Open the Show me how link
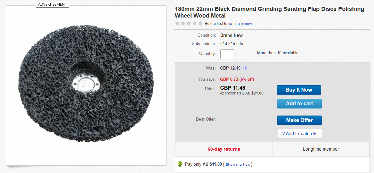The image size is (374, 173). tap(238, 165)
